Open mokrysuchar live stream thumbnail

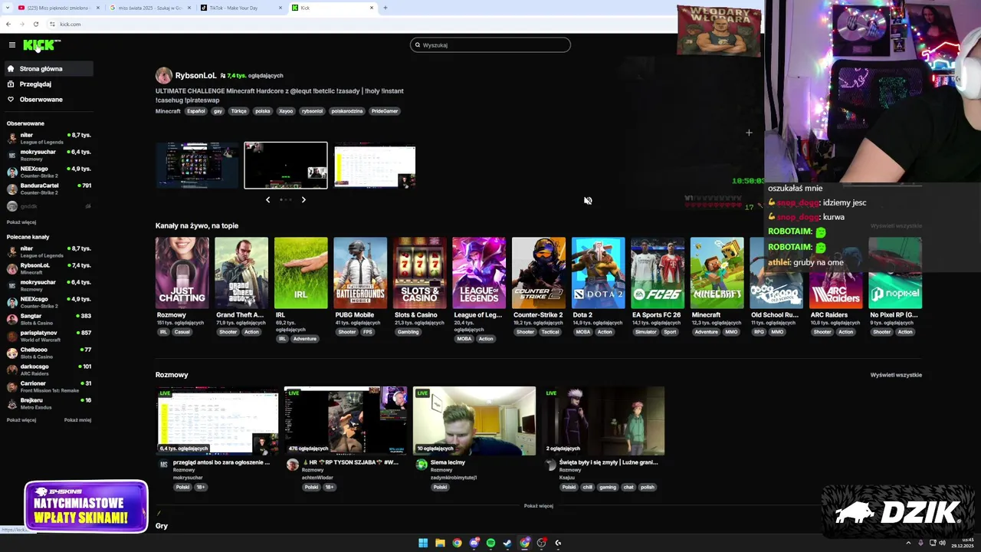point(218,421)
